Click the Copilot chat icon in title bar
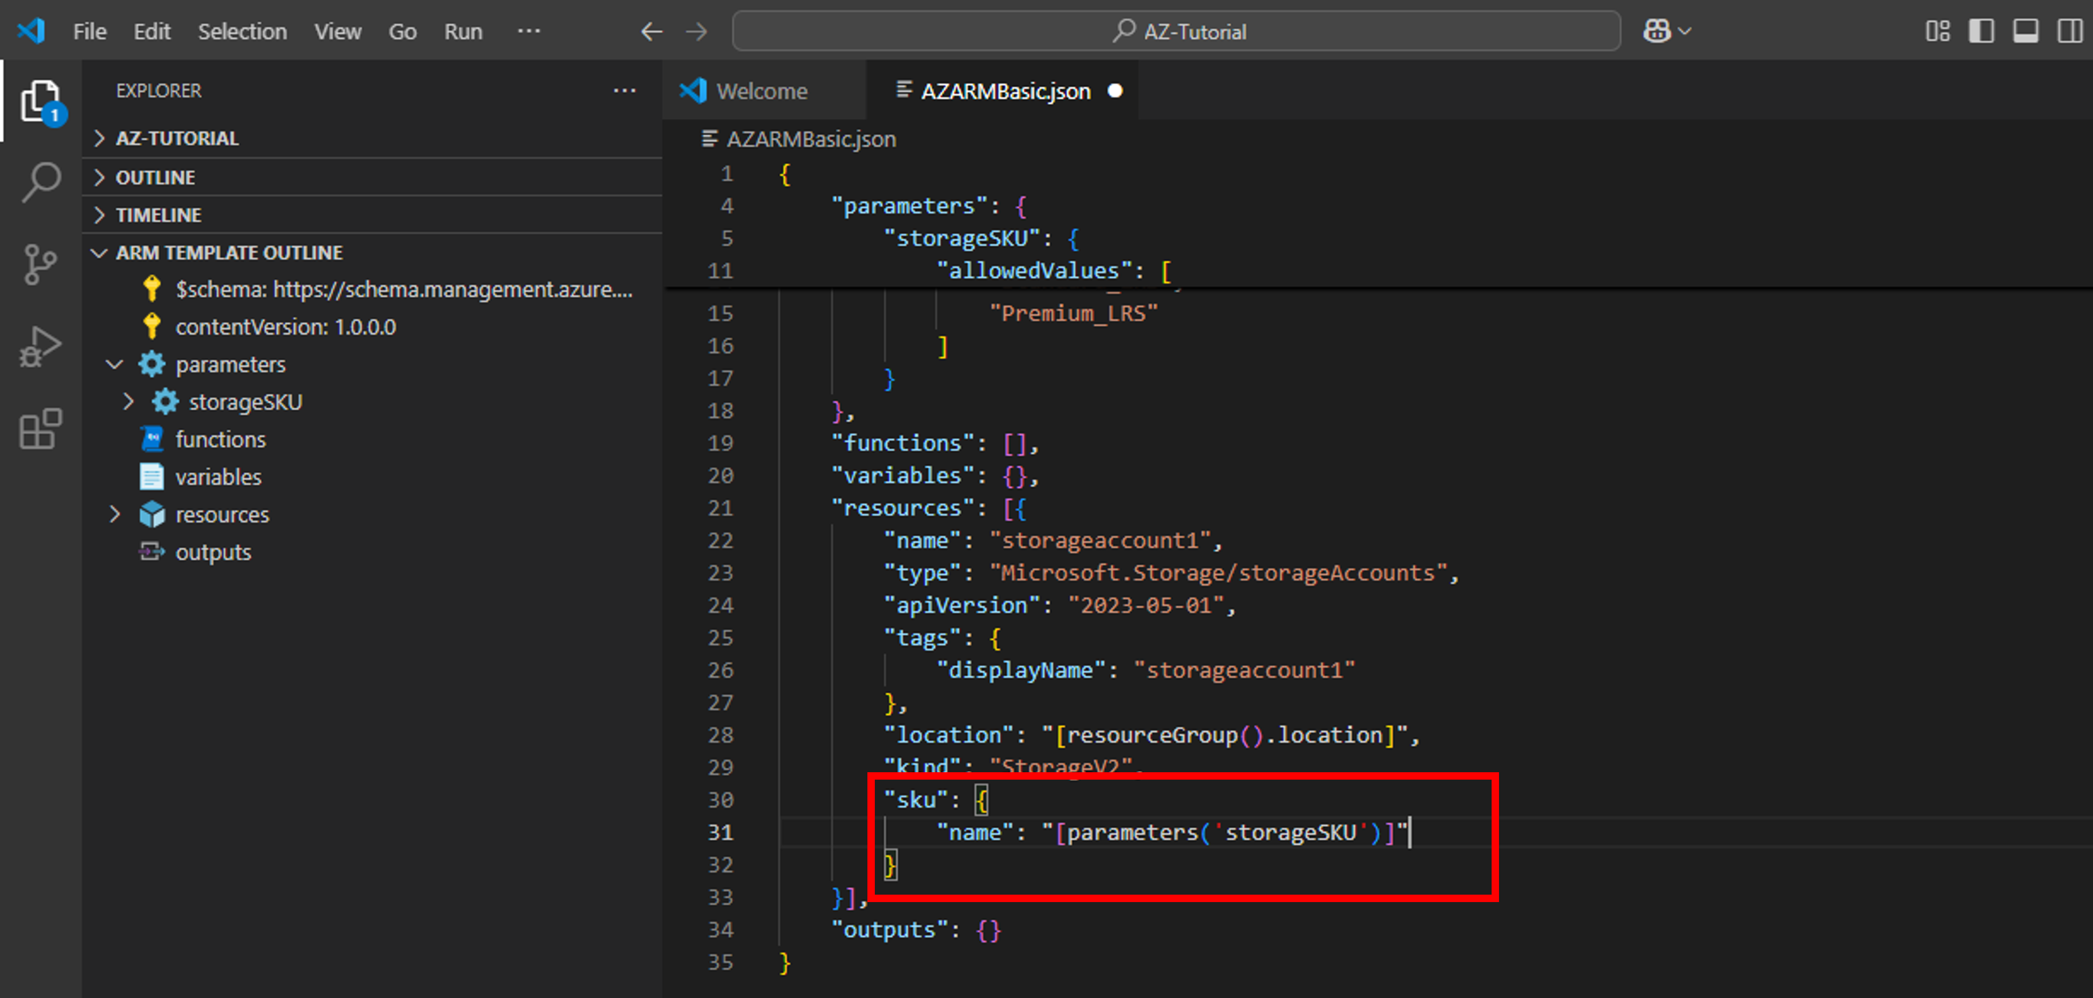 1656,31
